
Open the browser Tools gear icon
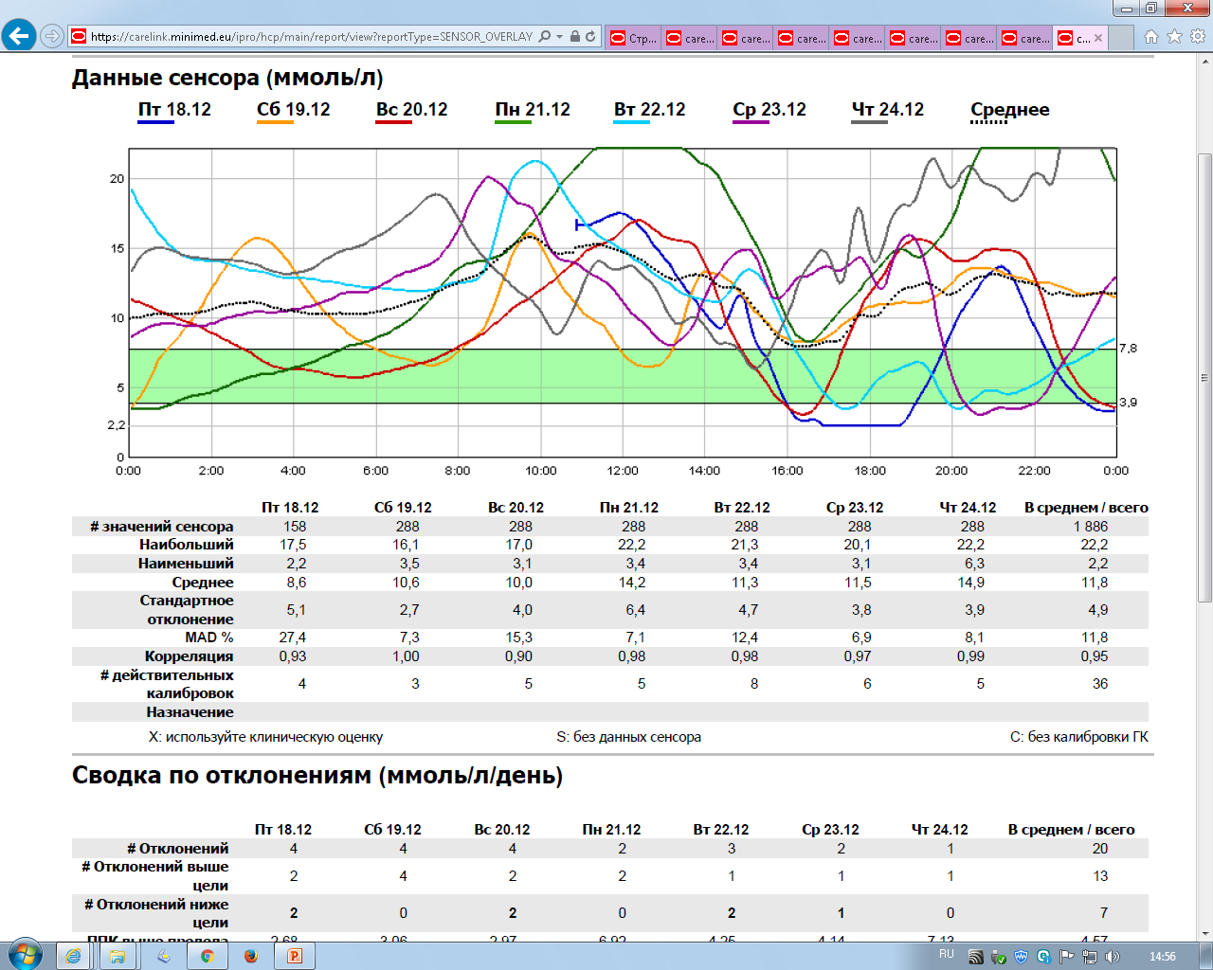(1197, 37)
